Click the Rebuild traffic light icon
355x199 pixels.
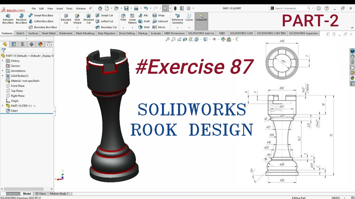tap(175, 8)
